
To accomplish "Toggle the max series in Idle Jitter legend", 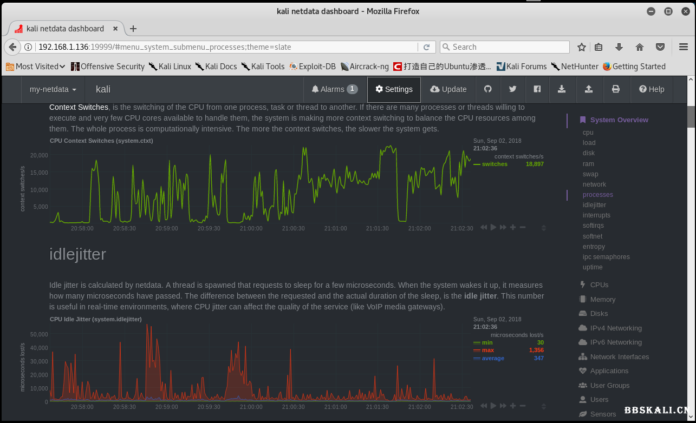I will pyautogui.click(x=487, y=350).
